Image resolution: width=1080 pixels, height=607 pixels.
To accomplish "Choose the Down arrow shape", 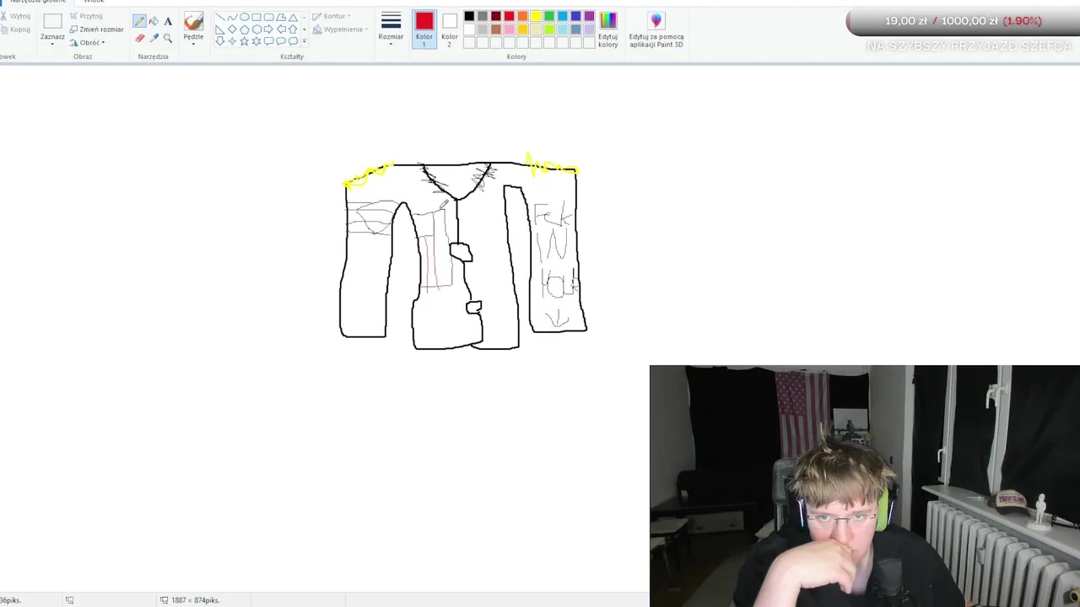I will pyautogui.click(x=220, y=41).
